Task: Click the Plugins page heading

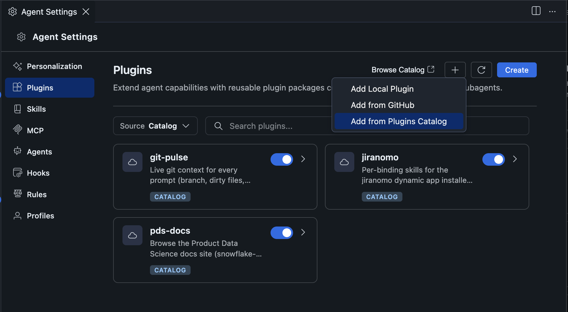Action: click(132, 70)
